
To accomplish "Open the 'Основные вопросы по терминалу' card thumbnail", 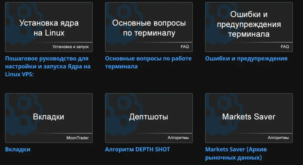I will point(149,27).
